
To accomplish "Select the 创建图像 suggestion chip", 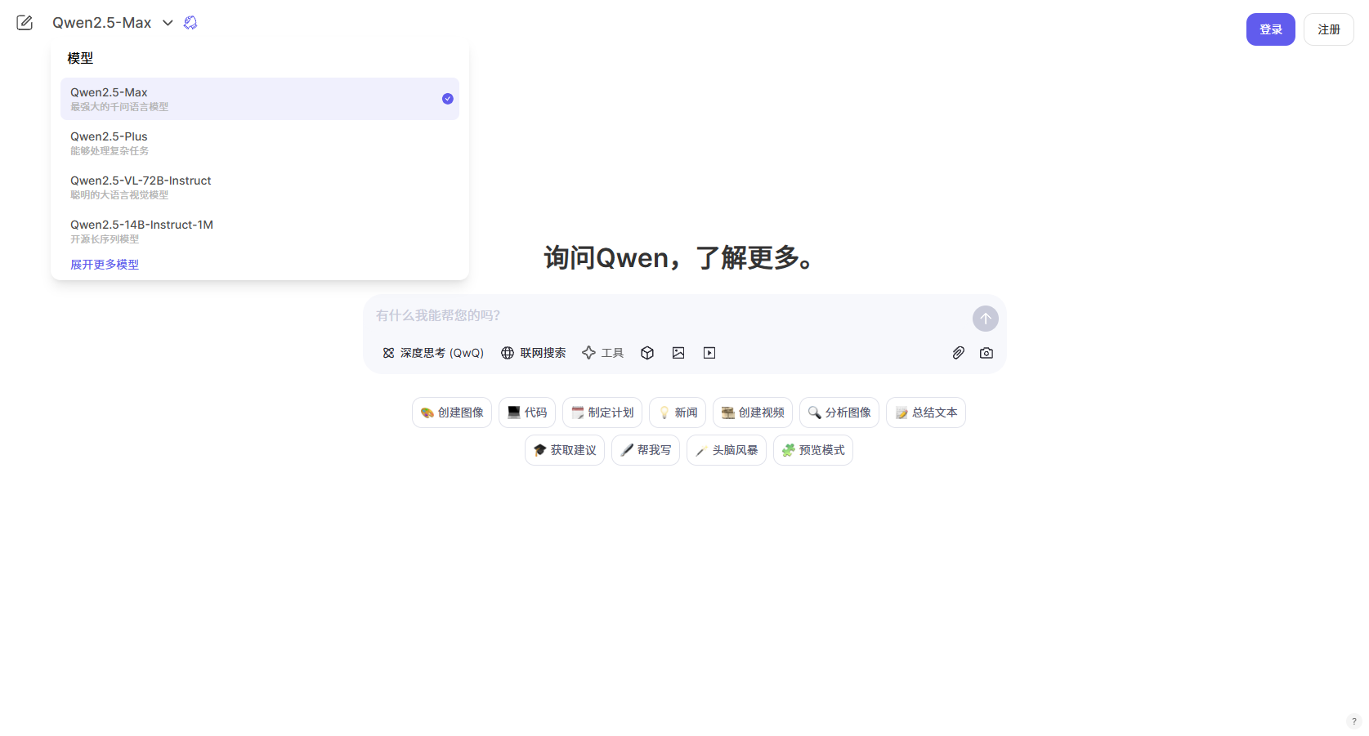I will point(452,413).
